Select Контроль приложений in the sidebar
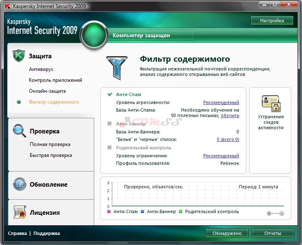 [x=55, y=80]
